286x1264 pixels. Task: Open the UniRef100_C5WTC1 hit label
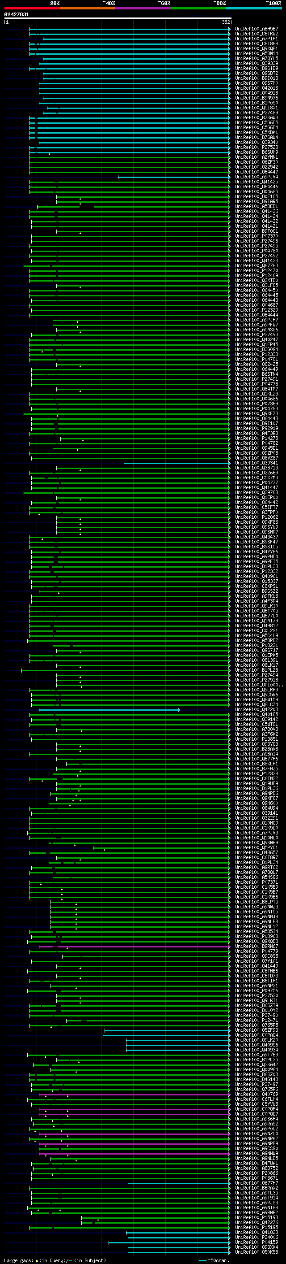[x=257, y=725]
